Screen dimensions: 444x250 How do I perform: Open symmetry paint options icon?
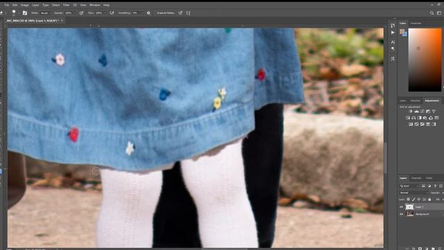(188, 13)
